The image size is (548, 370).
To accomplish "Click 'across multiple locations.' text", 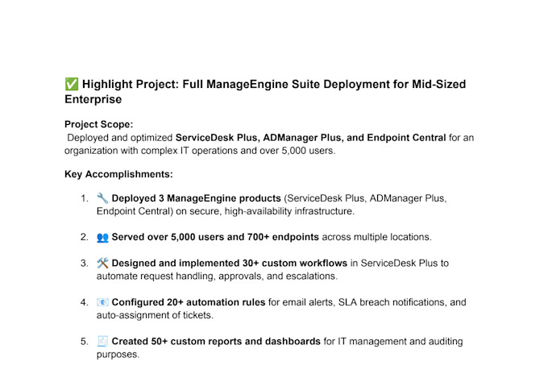I will 377,237.
